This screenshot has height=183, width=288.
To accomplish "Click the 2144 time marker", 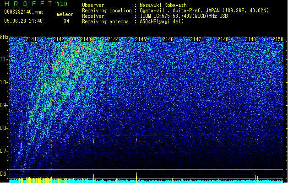I will click(x=113, y=39).
